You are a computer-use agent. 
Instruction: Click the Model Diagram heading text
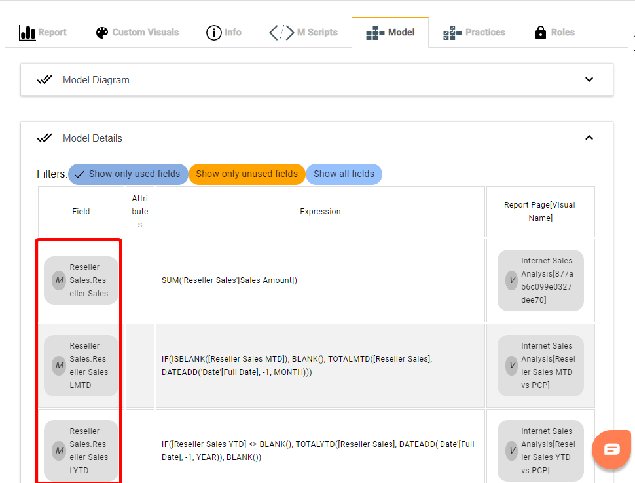[96, 80]
